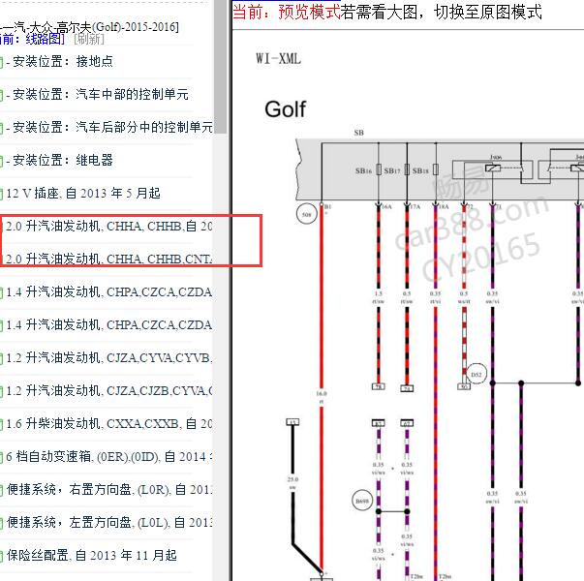Open 1.6 升柴油发动机 CXXA,CXXB entry
This screenshot has width=584, height=581.
click(x=108, y=424)
